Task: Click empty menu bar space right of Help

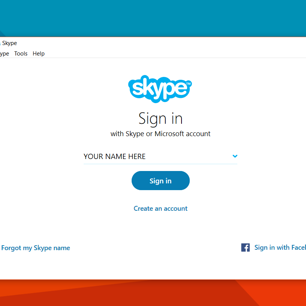Action: (x=169, y=54)
